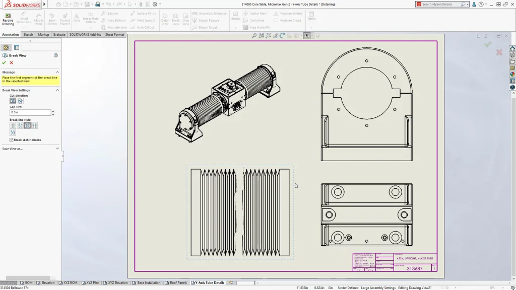Click red X in drawing corner
The width and height of the screenshot is (516, 290).
[499, 52]
